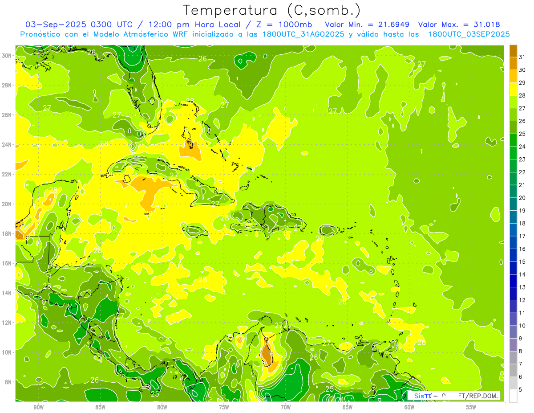
Task: Click the longitude axis label "80W"
Action: 162,407
